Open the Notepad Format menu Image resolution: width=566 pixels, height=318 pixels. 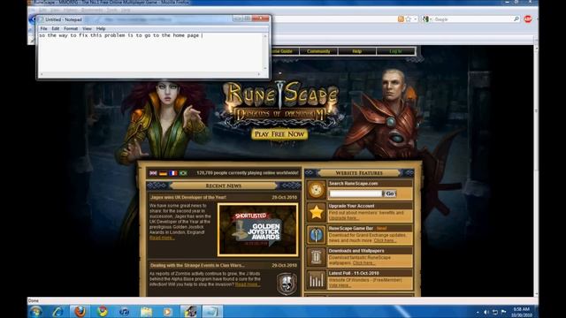[71, 28]
